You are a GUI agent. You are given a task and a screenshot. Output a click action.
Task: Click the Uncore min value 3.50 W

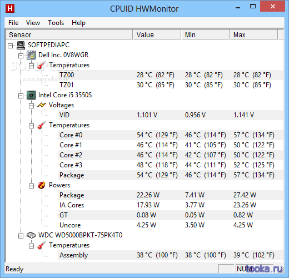click(x=195, y=225)
